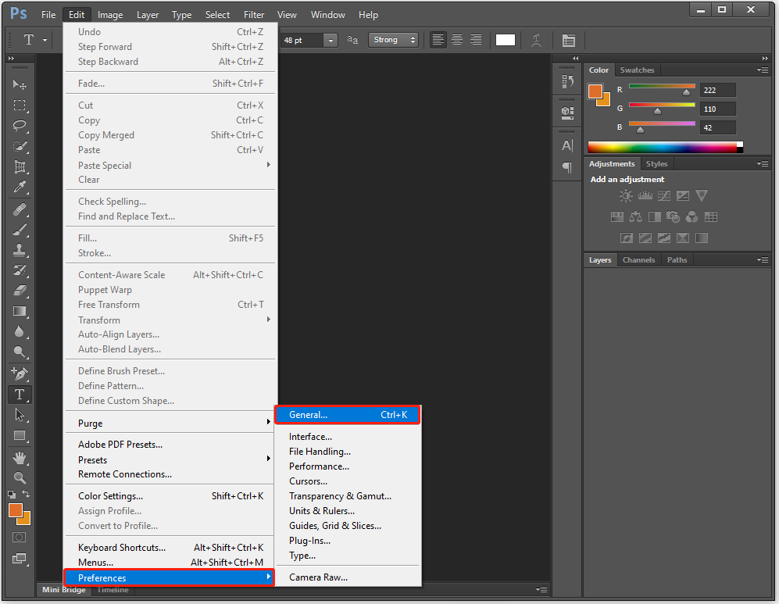Image resolution: width=779 pixels, height=604 pixels.
Task: Choose Performance preferences
Action: point(348,466)
